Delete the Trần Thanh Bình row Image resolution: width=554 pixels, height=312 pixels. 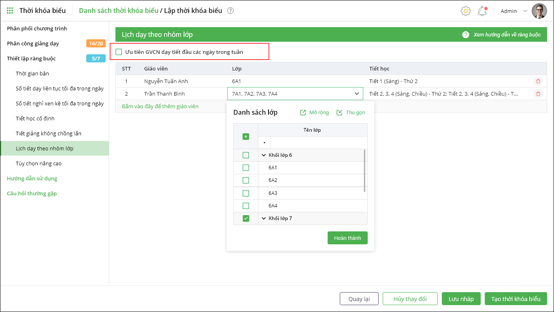point(538,94)
